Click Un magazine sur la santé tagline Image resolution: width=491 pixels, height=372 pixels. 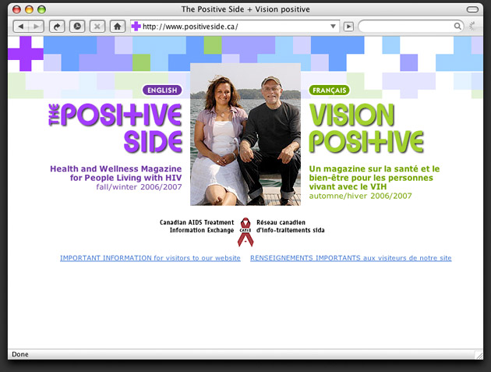pos(374,178)
